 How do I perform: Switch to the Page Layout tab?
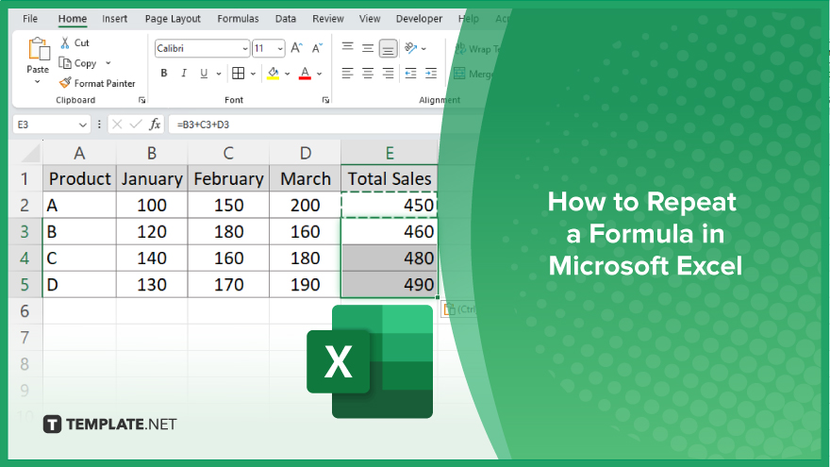pos(173,19)
